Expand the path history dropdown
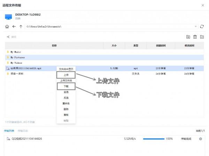 (196, 26)
